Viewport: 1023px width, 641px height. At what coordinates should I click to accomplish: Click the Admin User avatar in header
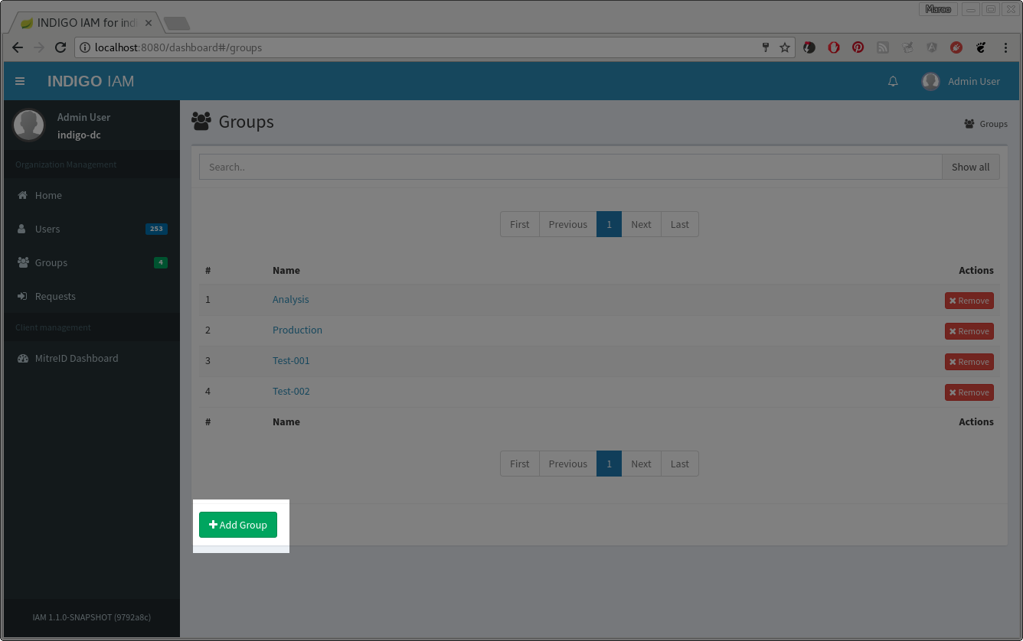(930, 81)
